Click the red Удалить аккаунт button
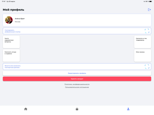Viewport: 154px width, 115px height. click(77, 79)
